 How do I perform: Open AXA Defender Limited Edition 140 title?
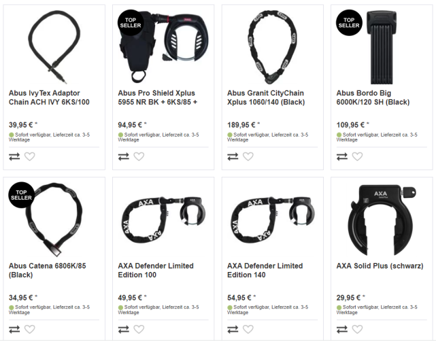point(265,270)
